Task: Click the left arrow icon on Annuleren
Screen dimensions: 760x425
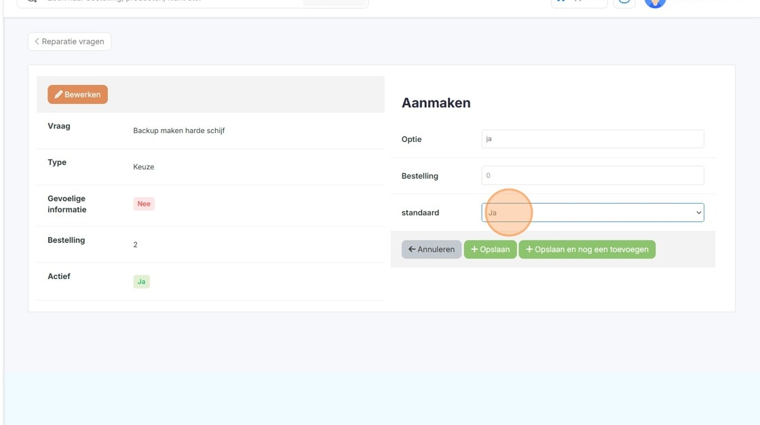Action: coord(411,249)
